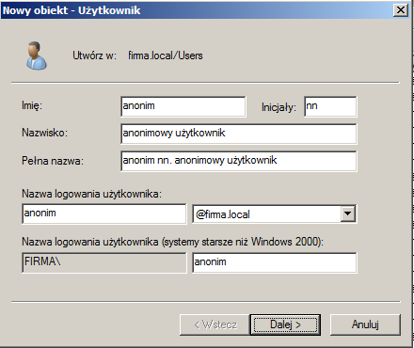Screen dimensions: 414x348
Task: Click the 'Inicjały:' label
Action: click(x=279, y=107)
